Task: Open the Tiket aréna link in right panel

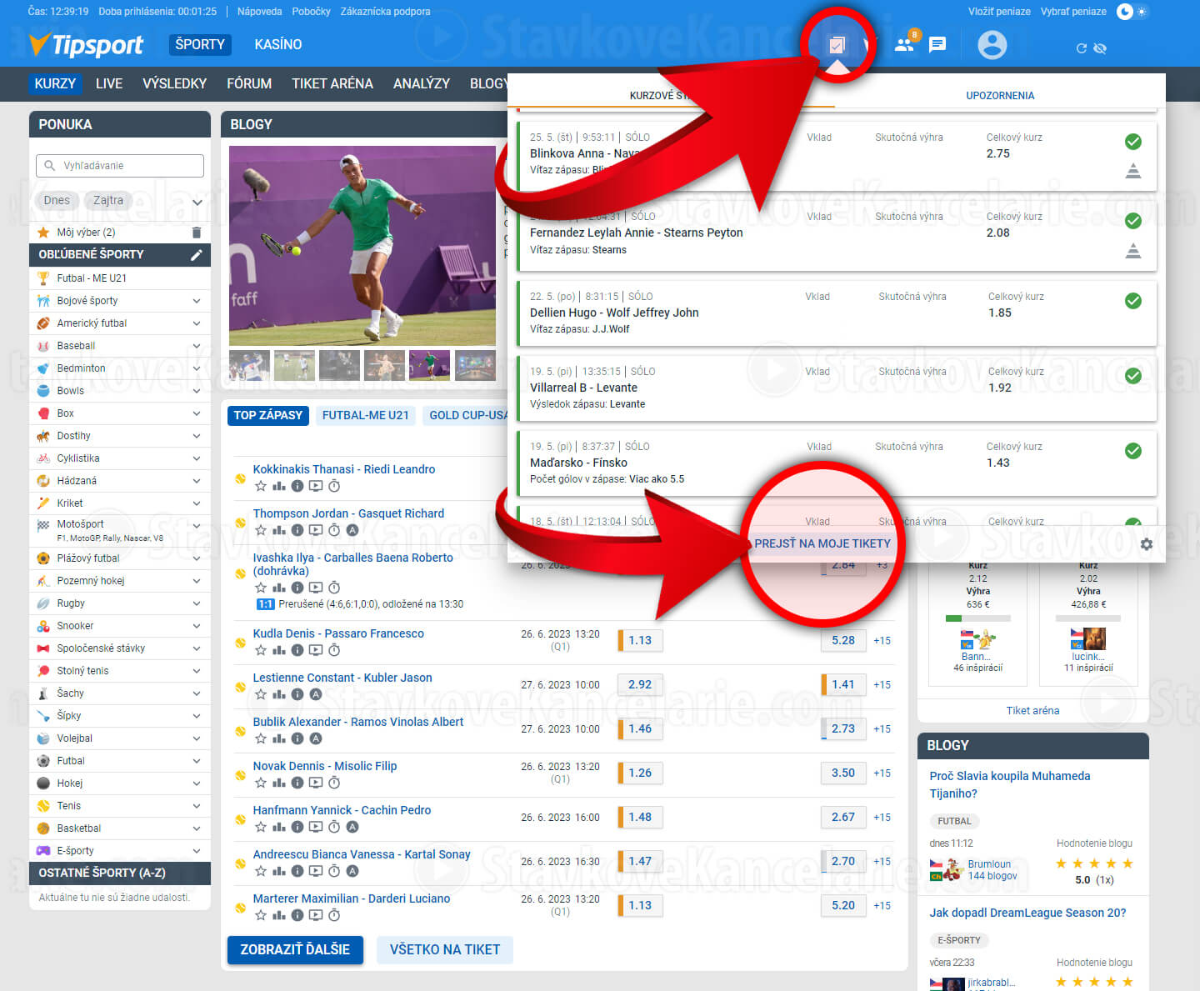Action: point(1032,710)
